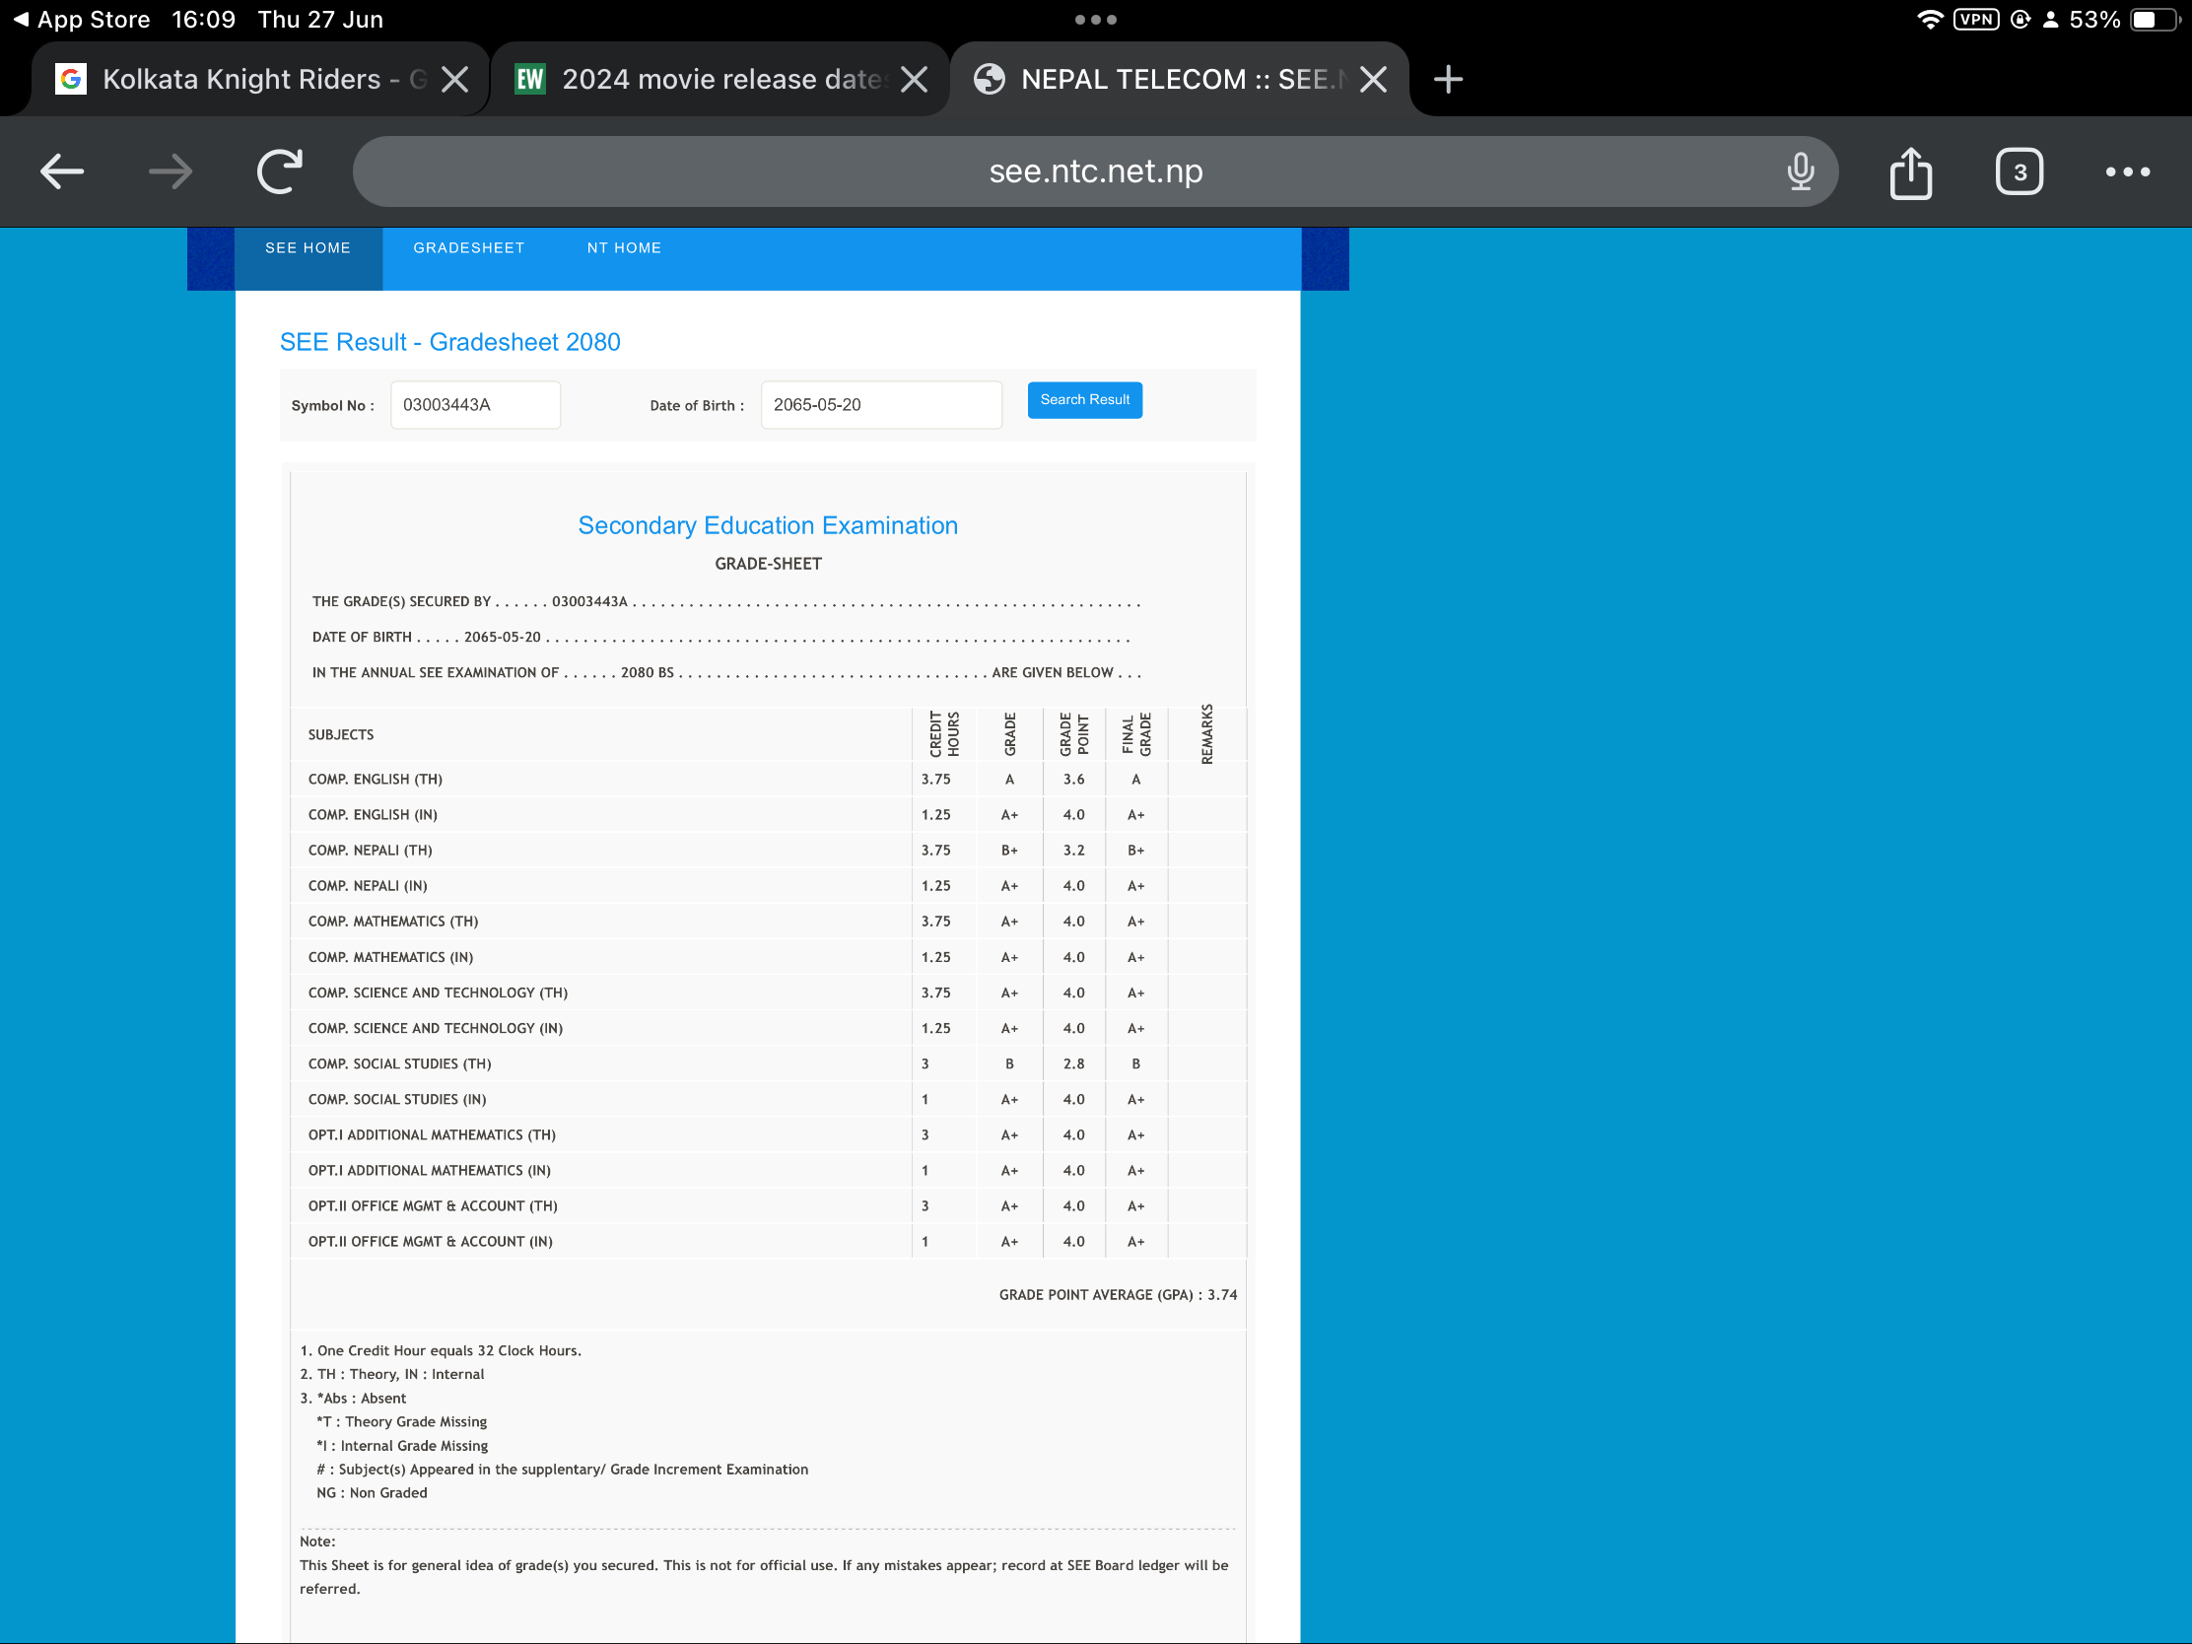Switch to Kolkata Knight Riders tab

pos(240,79)
